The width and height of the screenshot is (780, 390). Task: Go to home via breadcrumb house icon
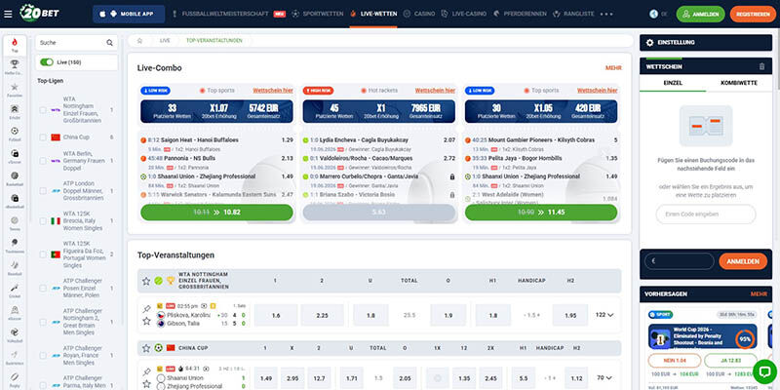click(139, 41)
